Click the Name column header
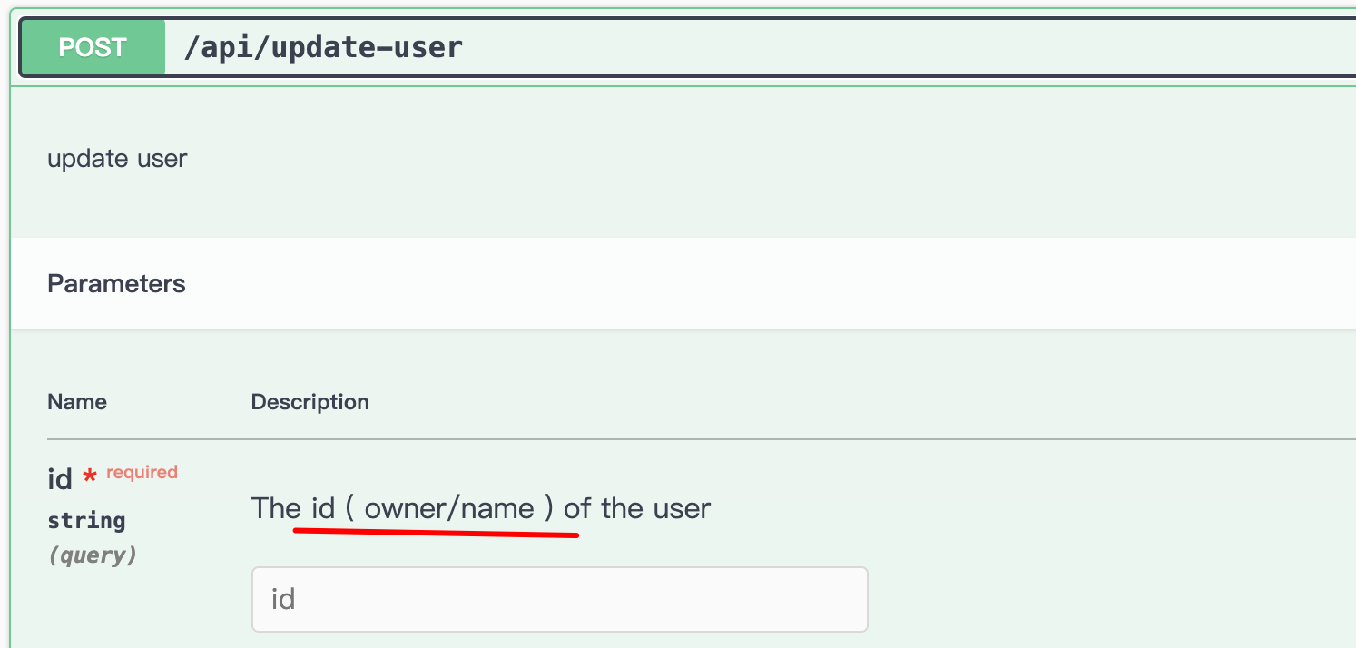Image resolution: width=1356 pixels, height=648 pixels. pyautogui.click(x=77, y=402)
